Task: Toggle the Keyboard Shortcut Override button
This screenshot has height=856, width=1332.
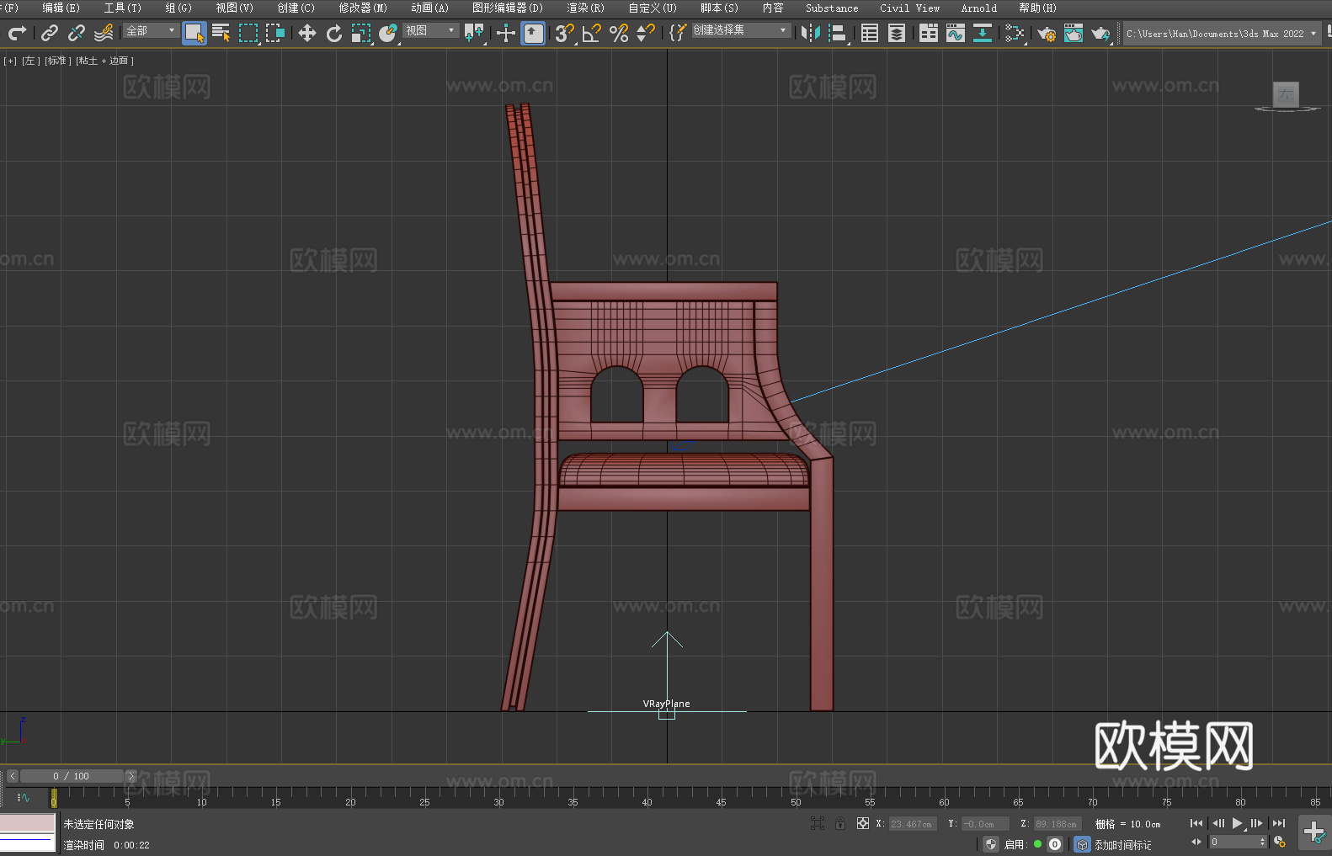Action: 533,33
